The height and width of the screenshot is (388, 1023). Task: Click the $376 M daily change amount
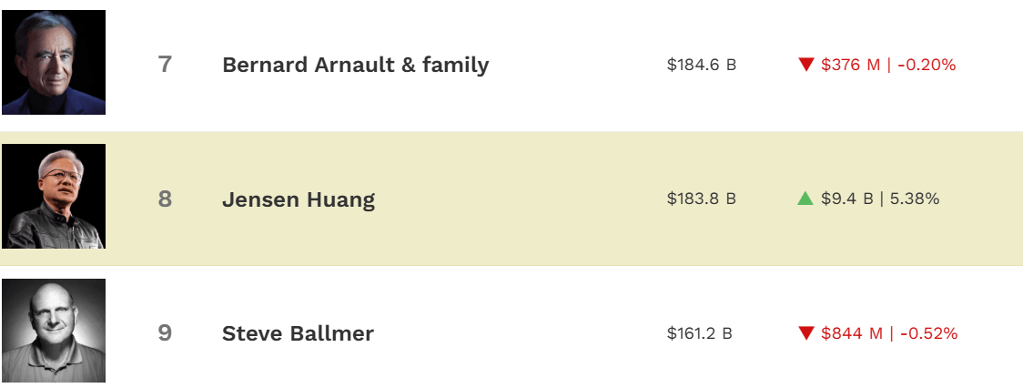tap(850, 65)
